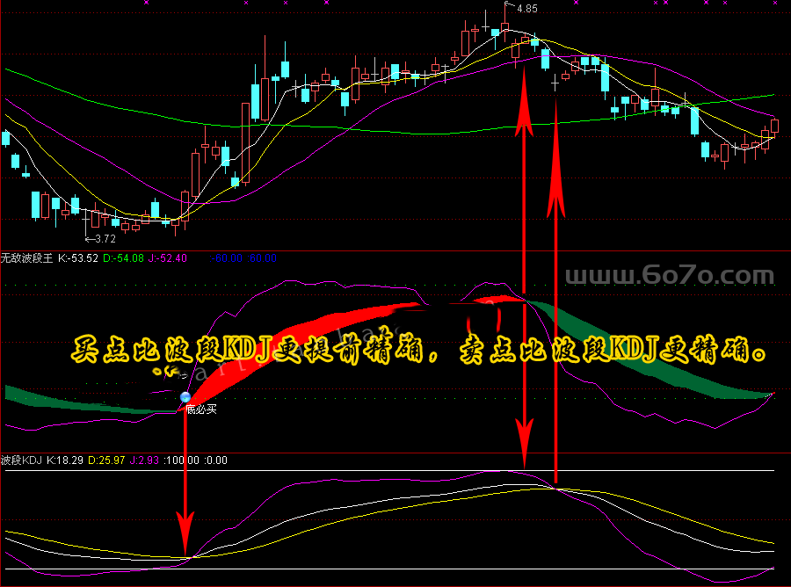Click the blue -60.00 reference value
The width and height of the screenshot is (791, 587).
(x=228, y=258)
